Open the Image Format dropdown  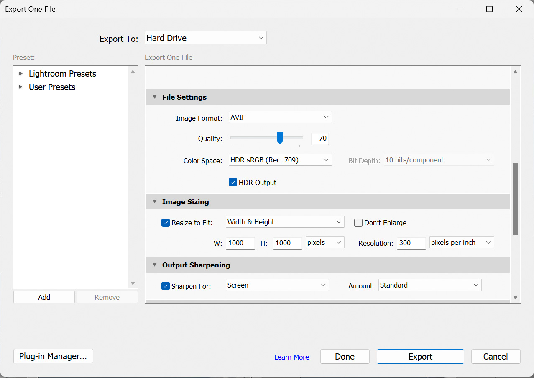point(280,117)
